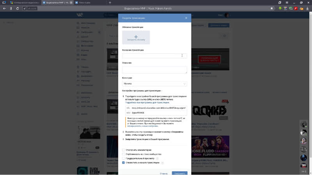Open link Подробнее про программы для трансляции
Screen dimensions: 312x175
click(x=145, y=102)
